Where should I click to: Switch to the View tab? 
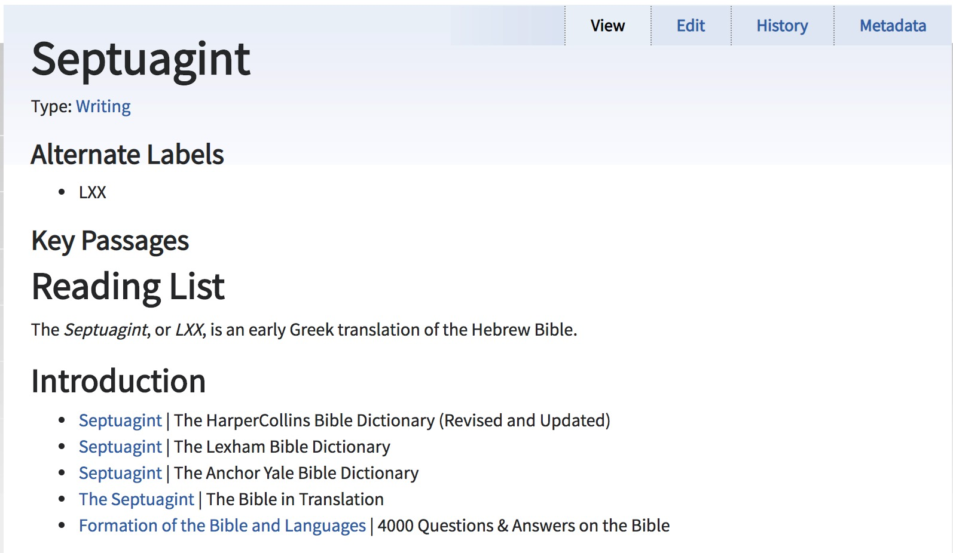click(607, 26)
